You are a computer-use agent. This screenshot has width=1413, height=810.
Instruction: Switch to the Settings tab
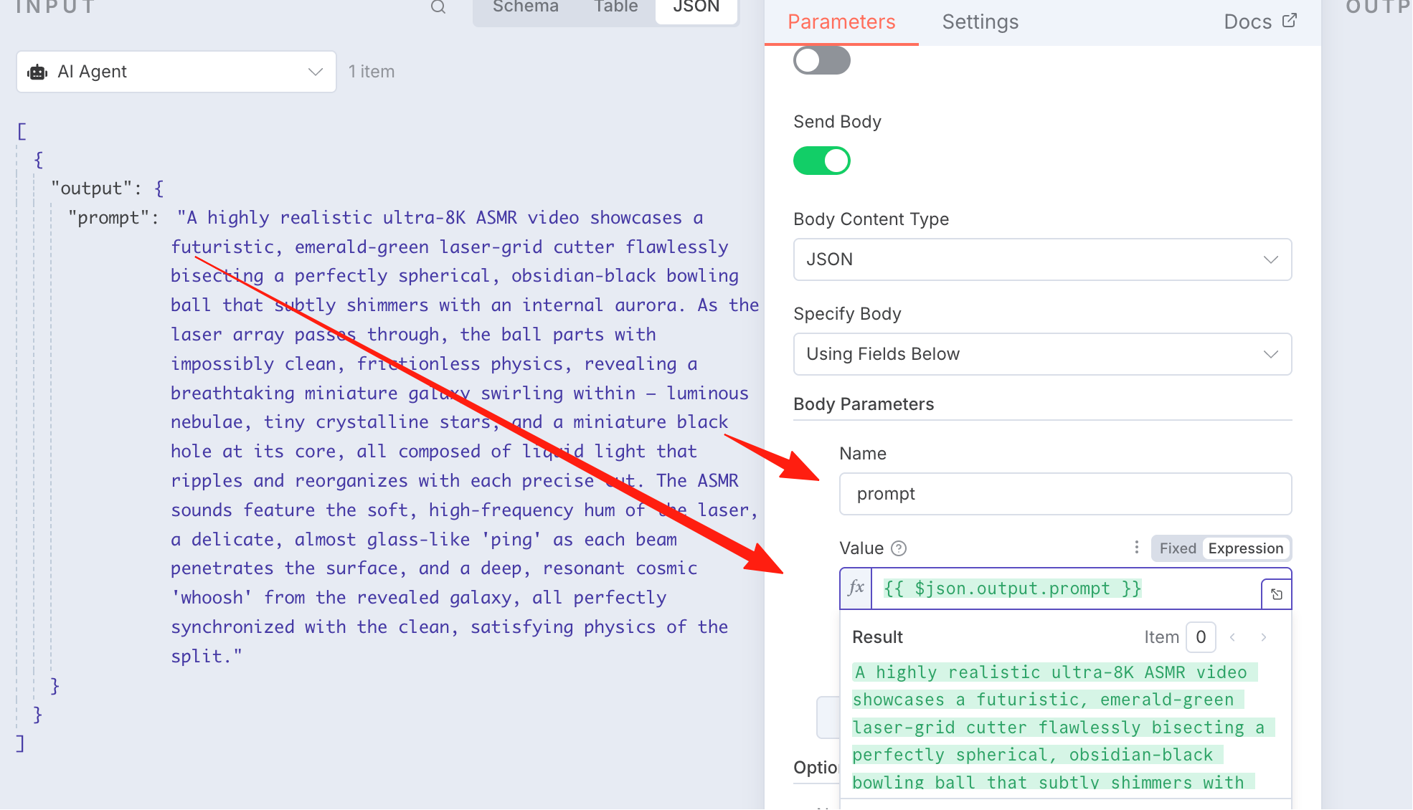[x=980, y=22]
